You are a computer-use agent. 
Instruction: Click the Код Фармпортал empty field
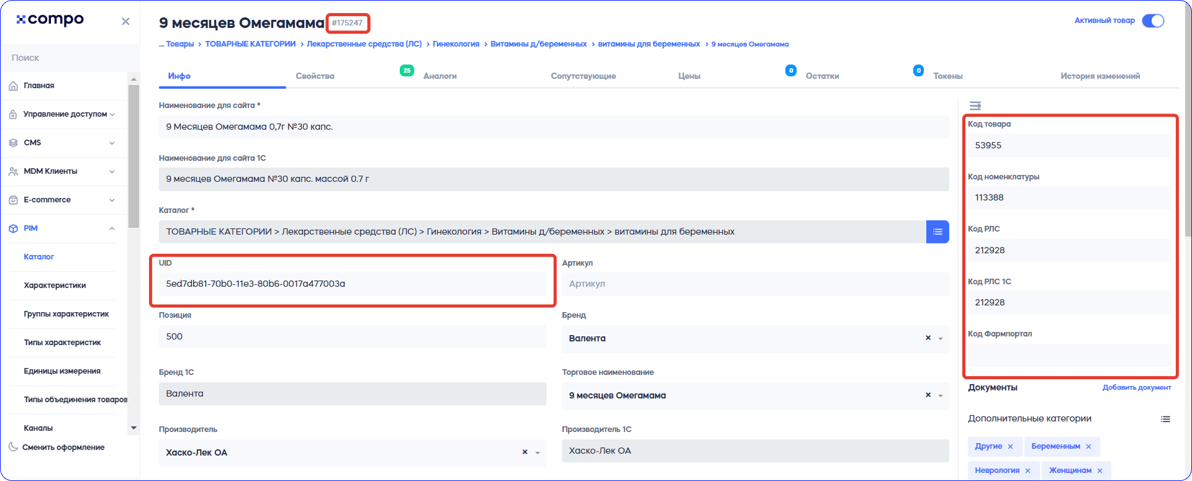click(x=1069, y=355)
